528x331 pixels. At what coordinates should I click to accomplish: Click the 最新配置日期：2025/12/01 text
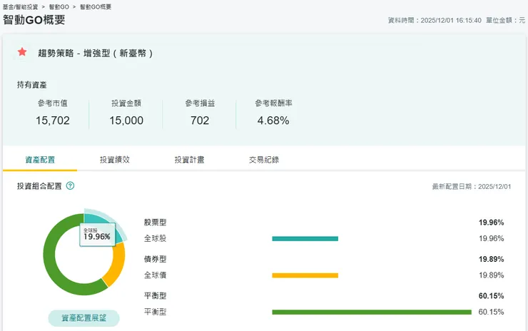(472, 187)
